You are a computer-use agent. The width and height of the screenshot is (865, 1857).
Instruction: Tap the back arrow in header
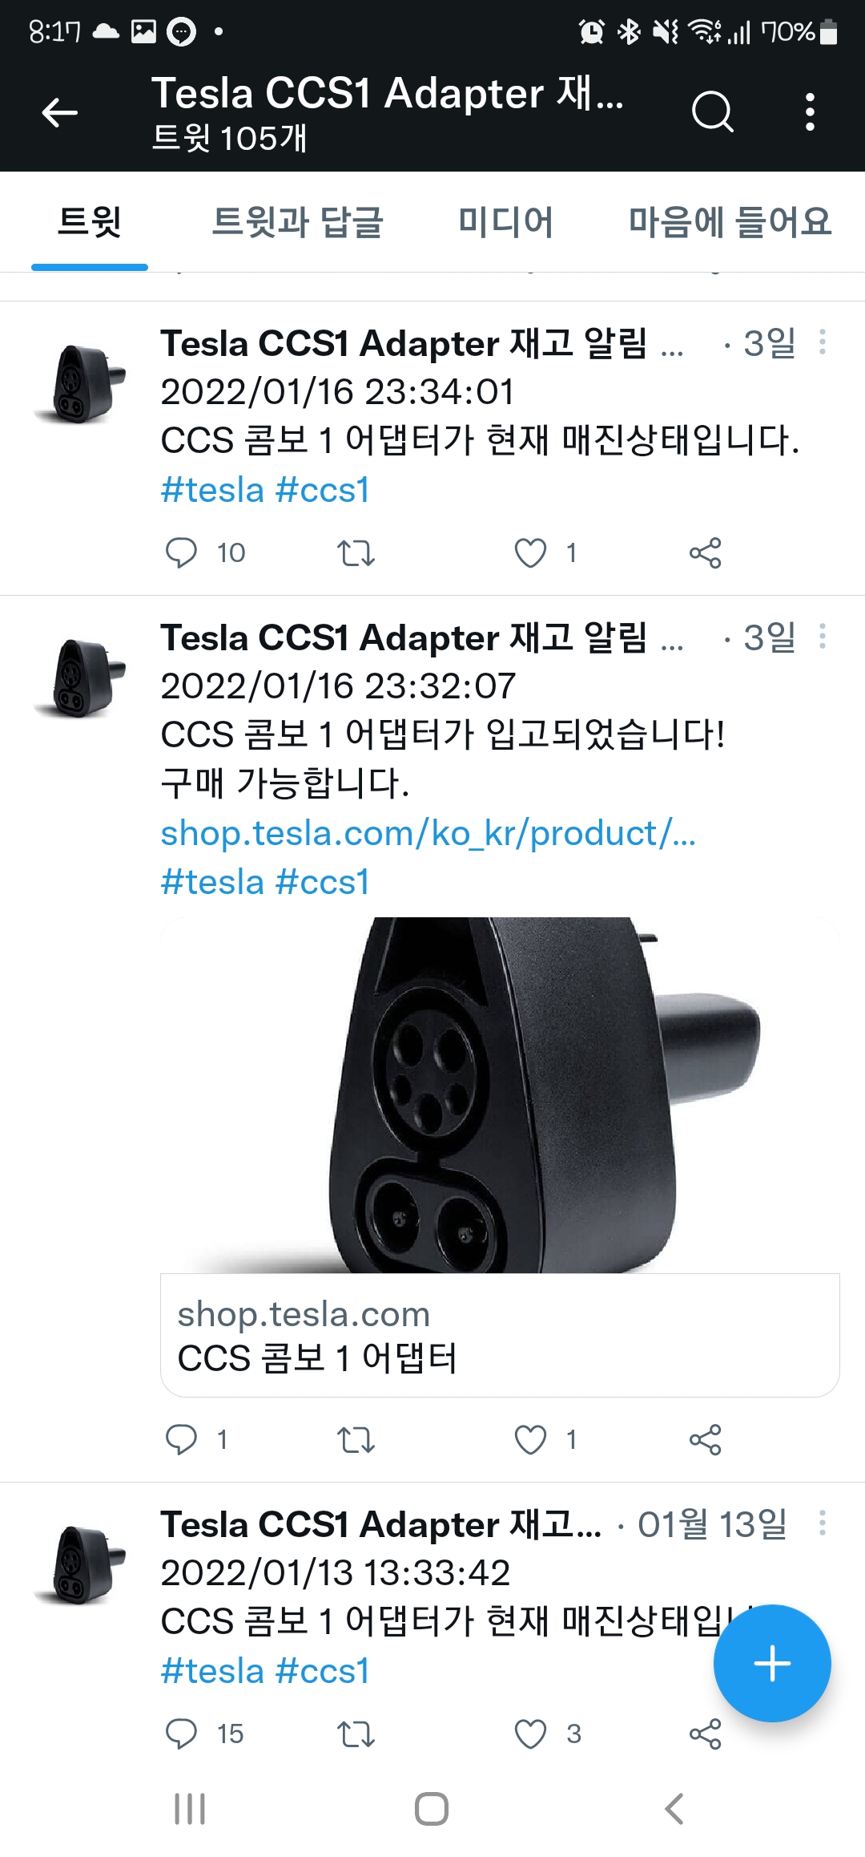pyautogui.click(x=60, y=112)
